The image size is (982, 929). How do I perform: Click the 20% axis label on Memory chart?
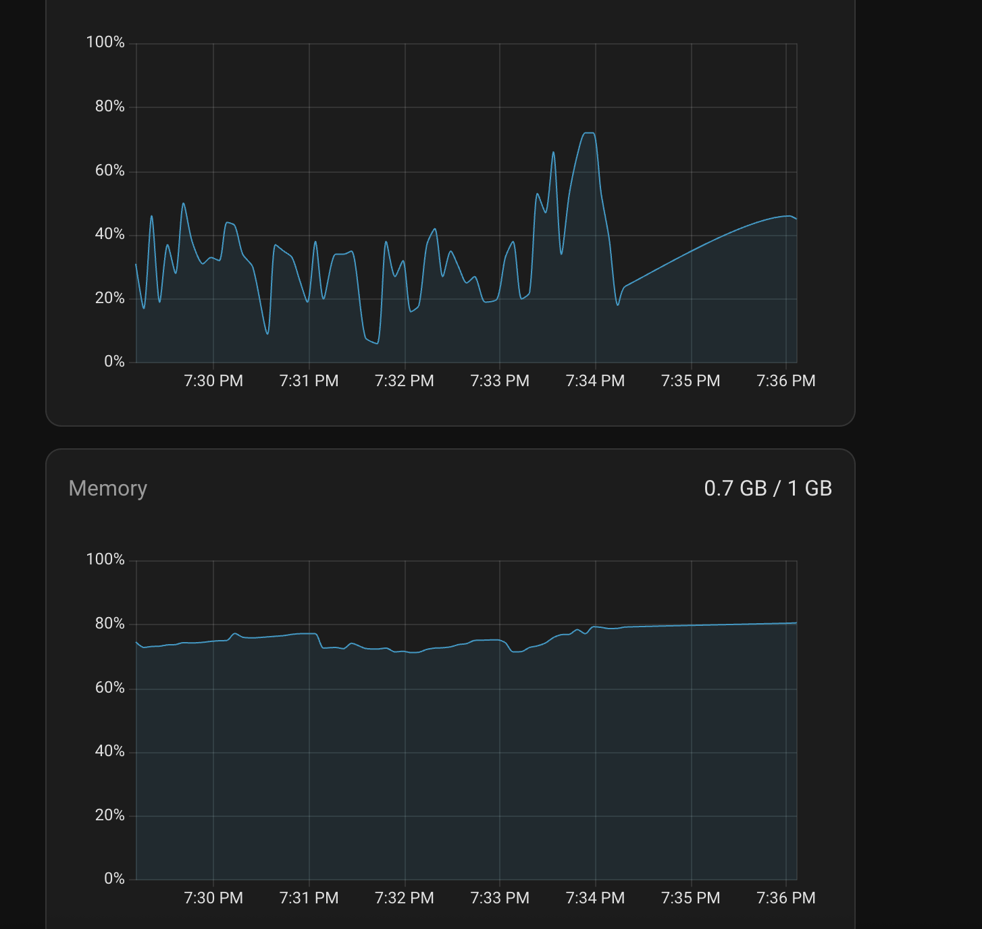(x=110, y=815)
